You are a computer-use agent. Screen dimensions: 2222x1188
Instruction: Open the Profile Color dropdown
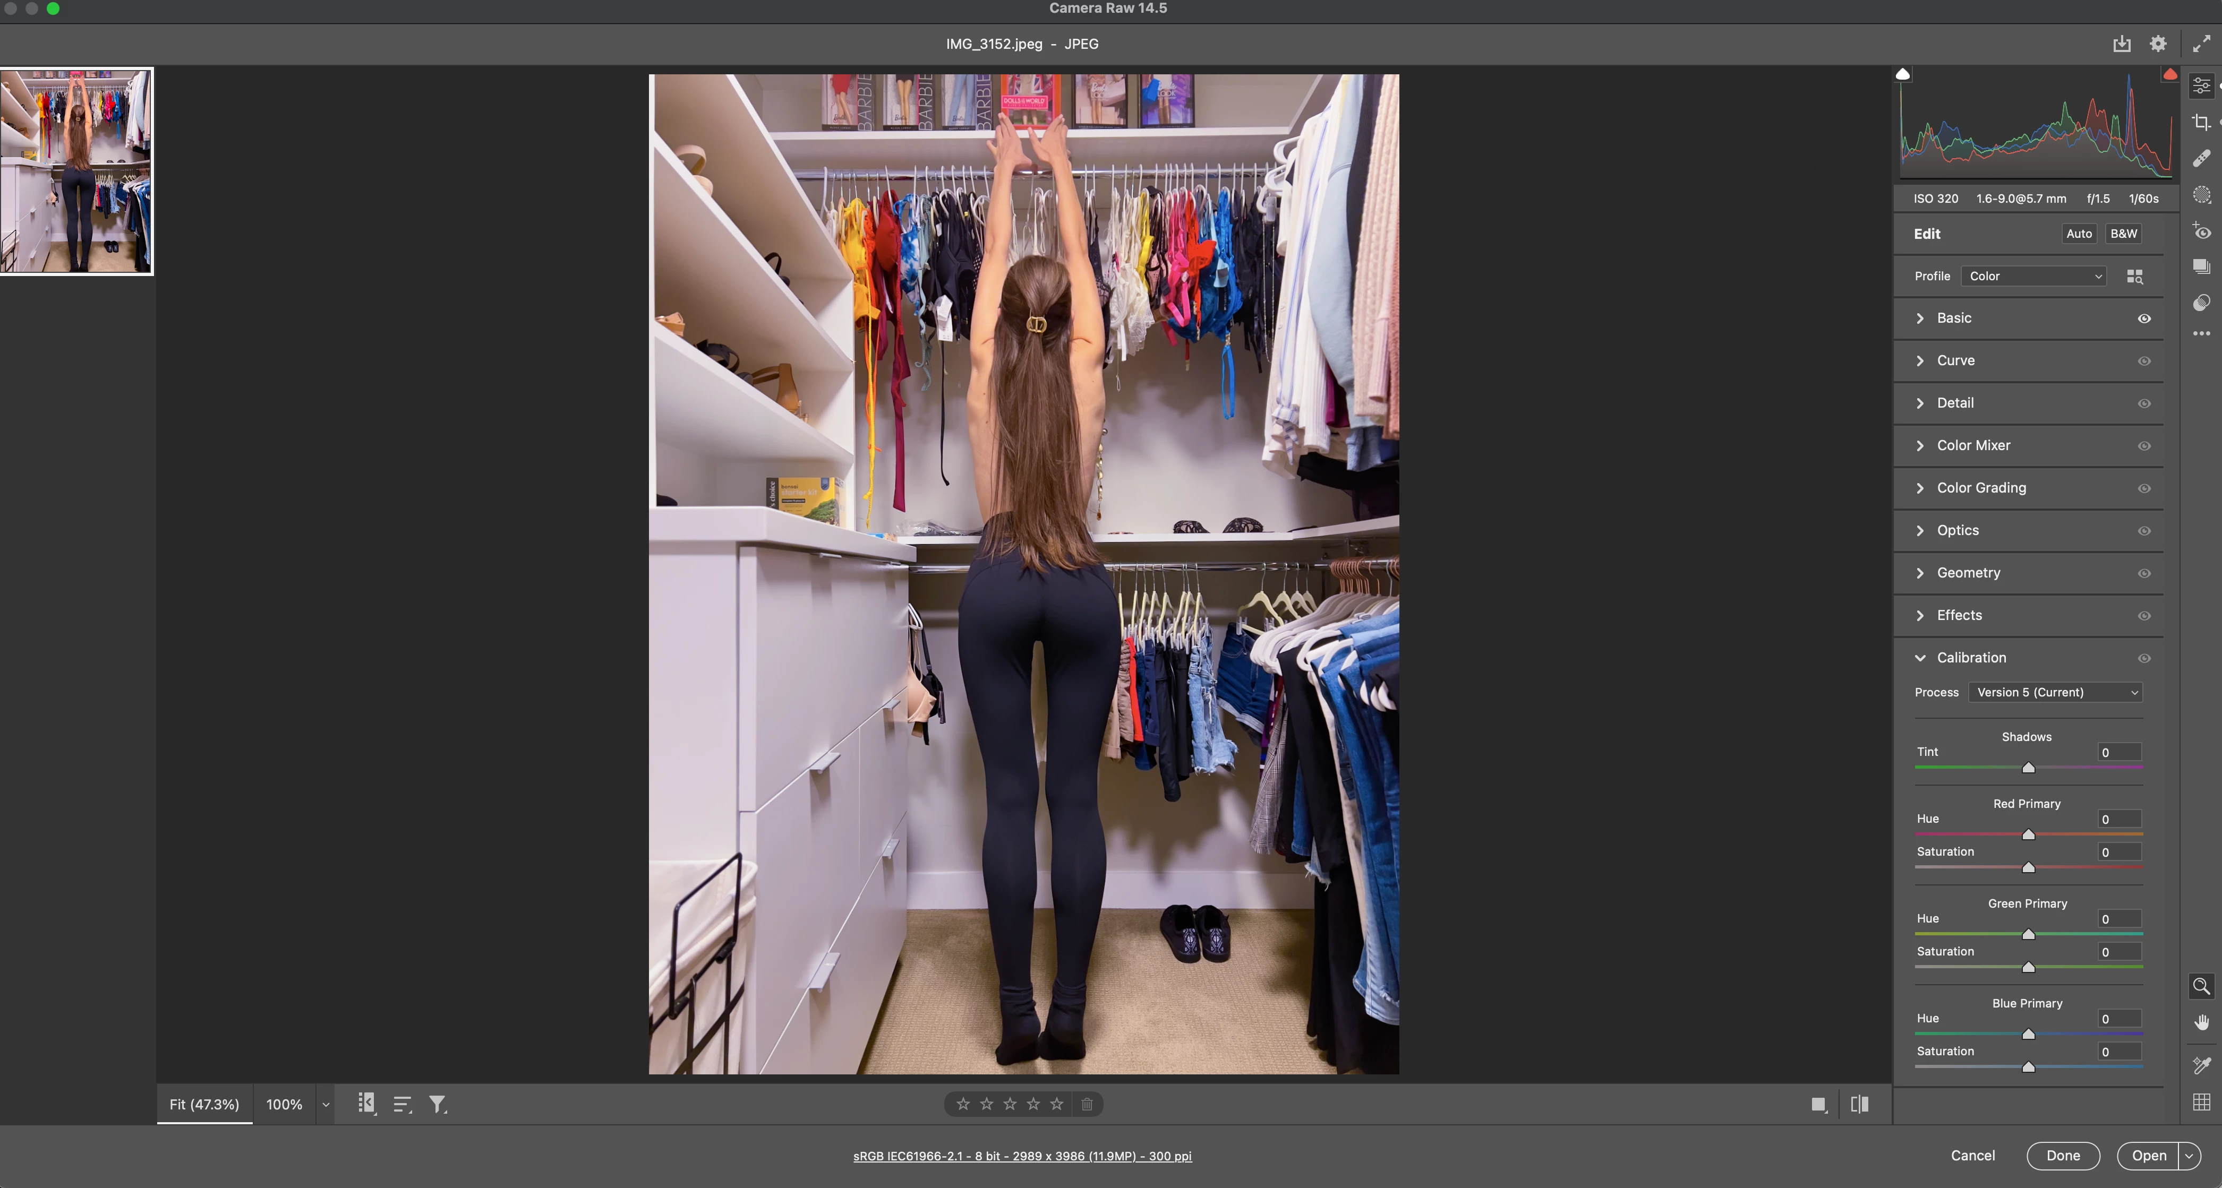[2034, 276]
